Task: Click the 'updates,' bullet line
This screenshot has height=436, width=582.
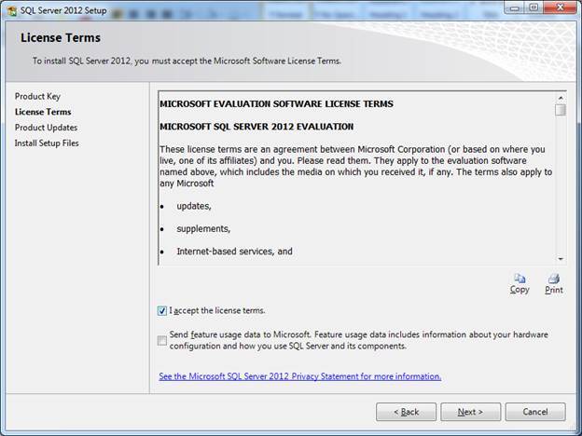Action: pyautogui.click(x=194, y=206)
